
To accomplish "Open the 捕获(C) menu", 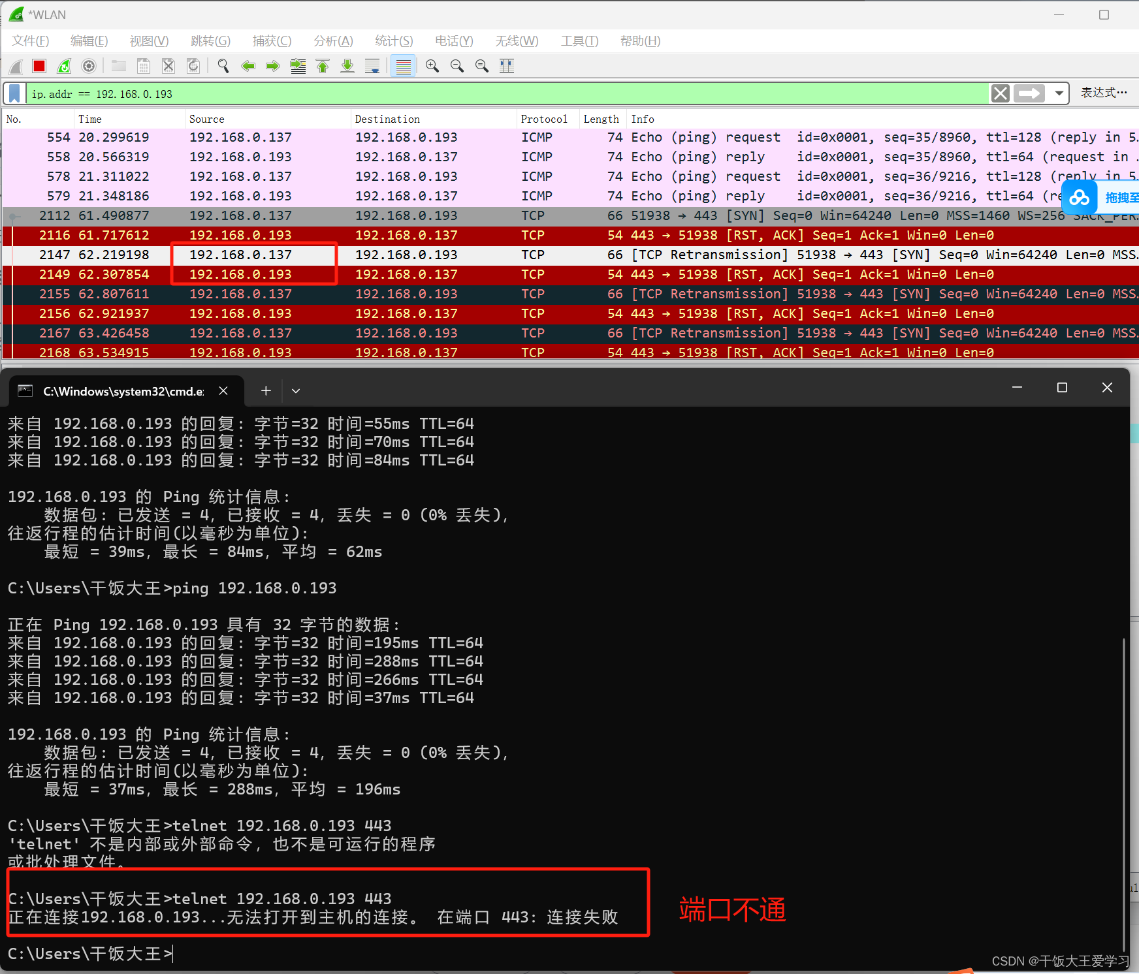I will tap(272, 41).
